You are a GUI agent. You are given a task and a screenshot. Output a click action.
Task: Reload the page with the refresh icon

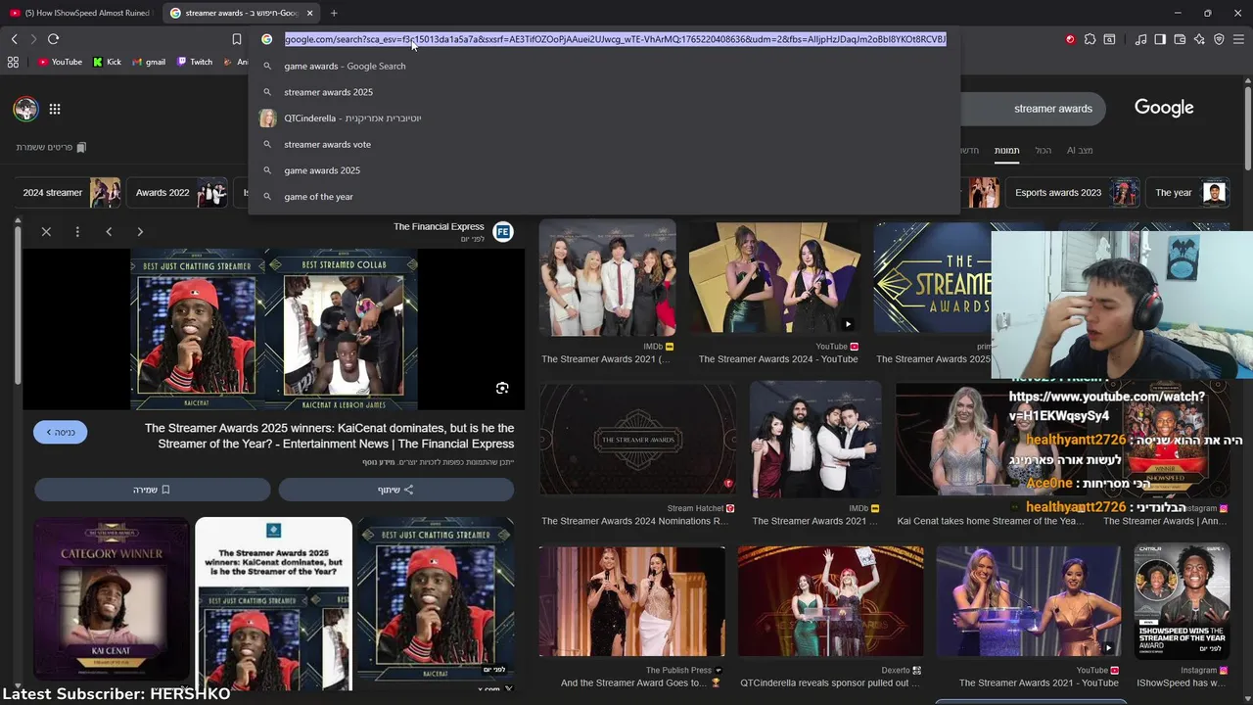pos(53,39)
